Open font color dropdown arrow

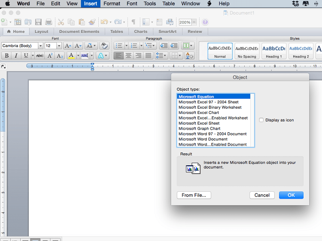(78, 56)
